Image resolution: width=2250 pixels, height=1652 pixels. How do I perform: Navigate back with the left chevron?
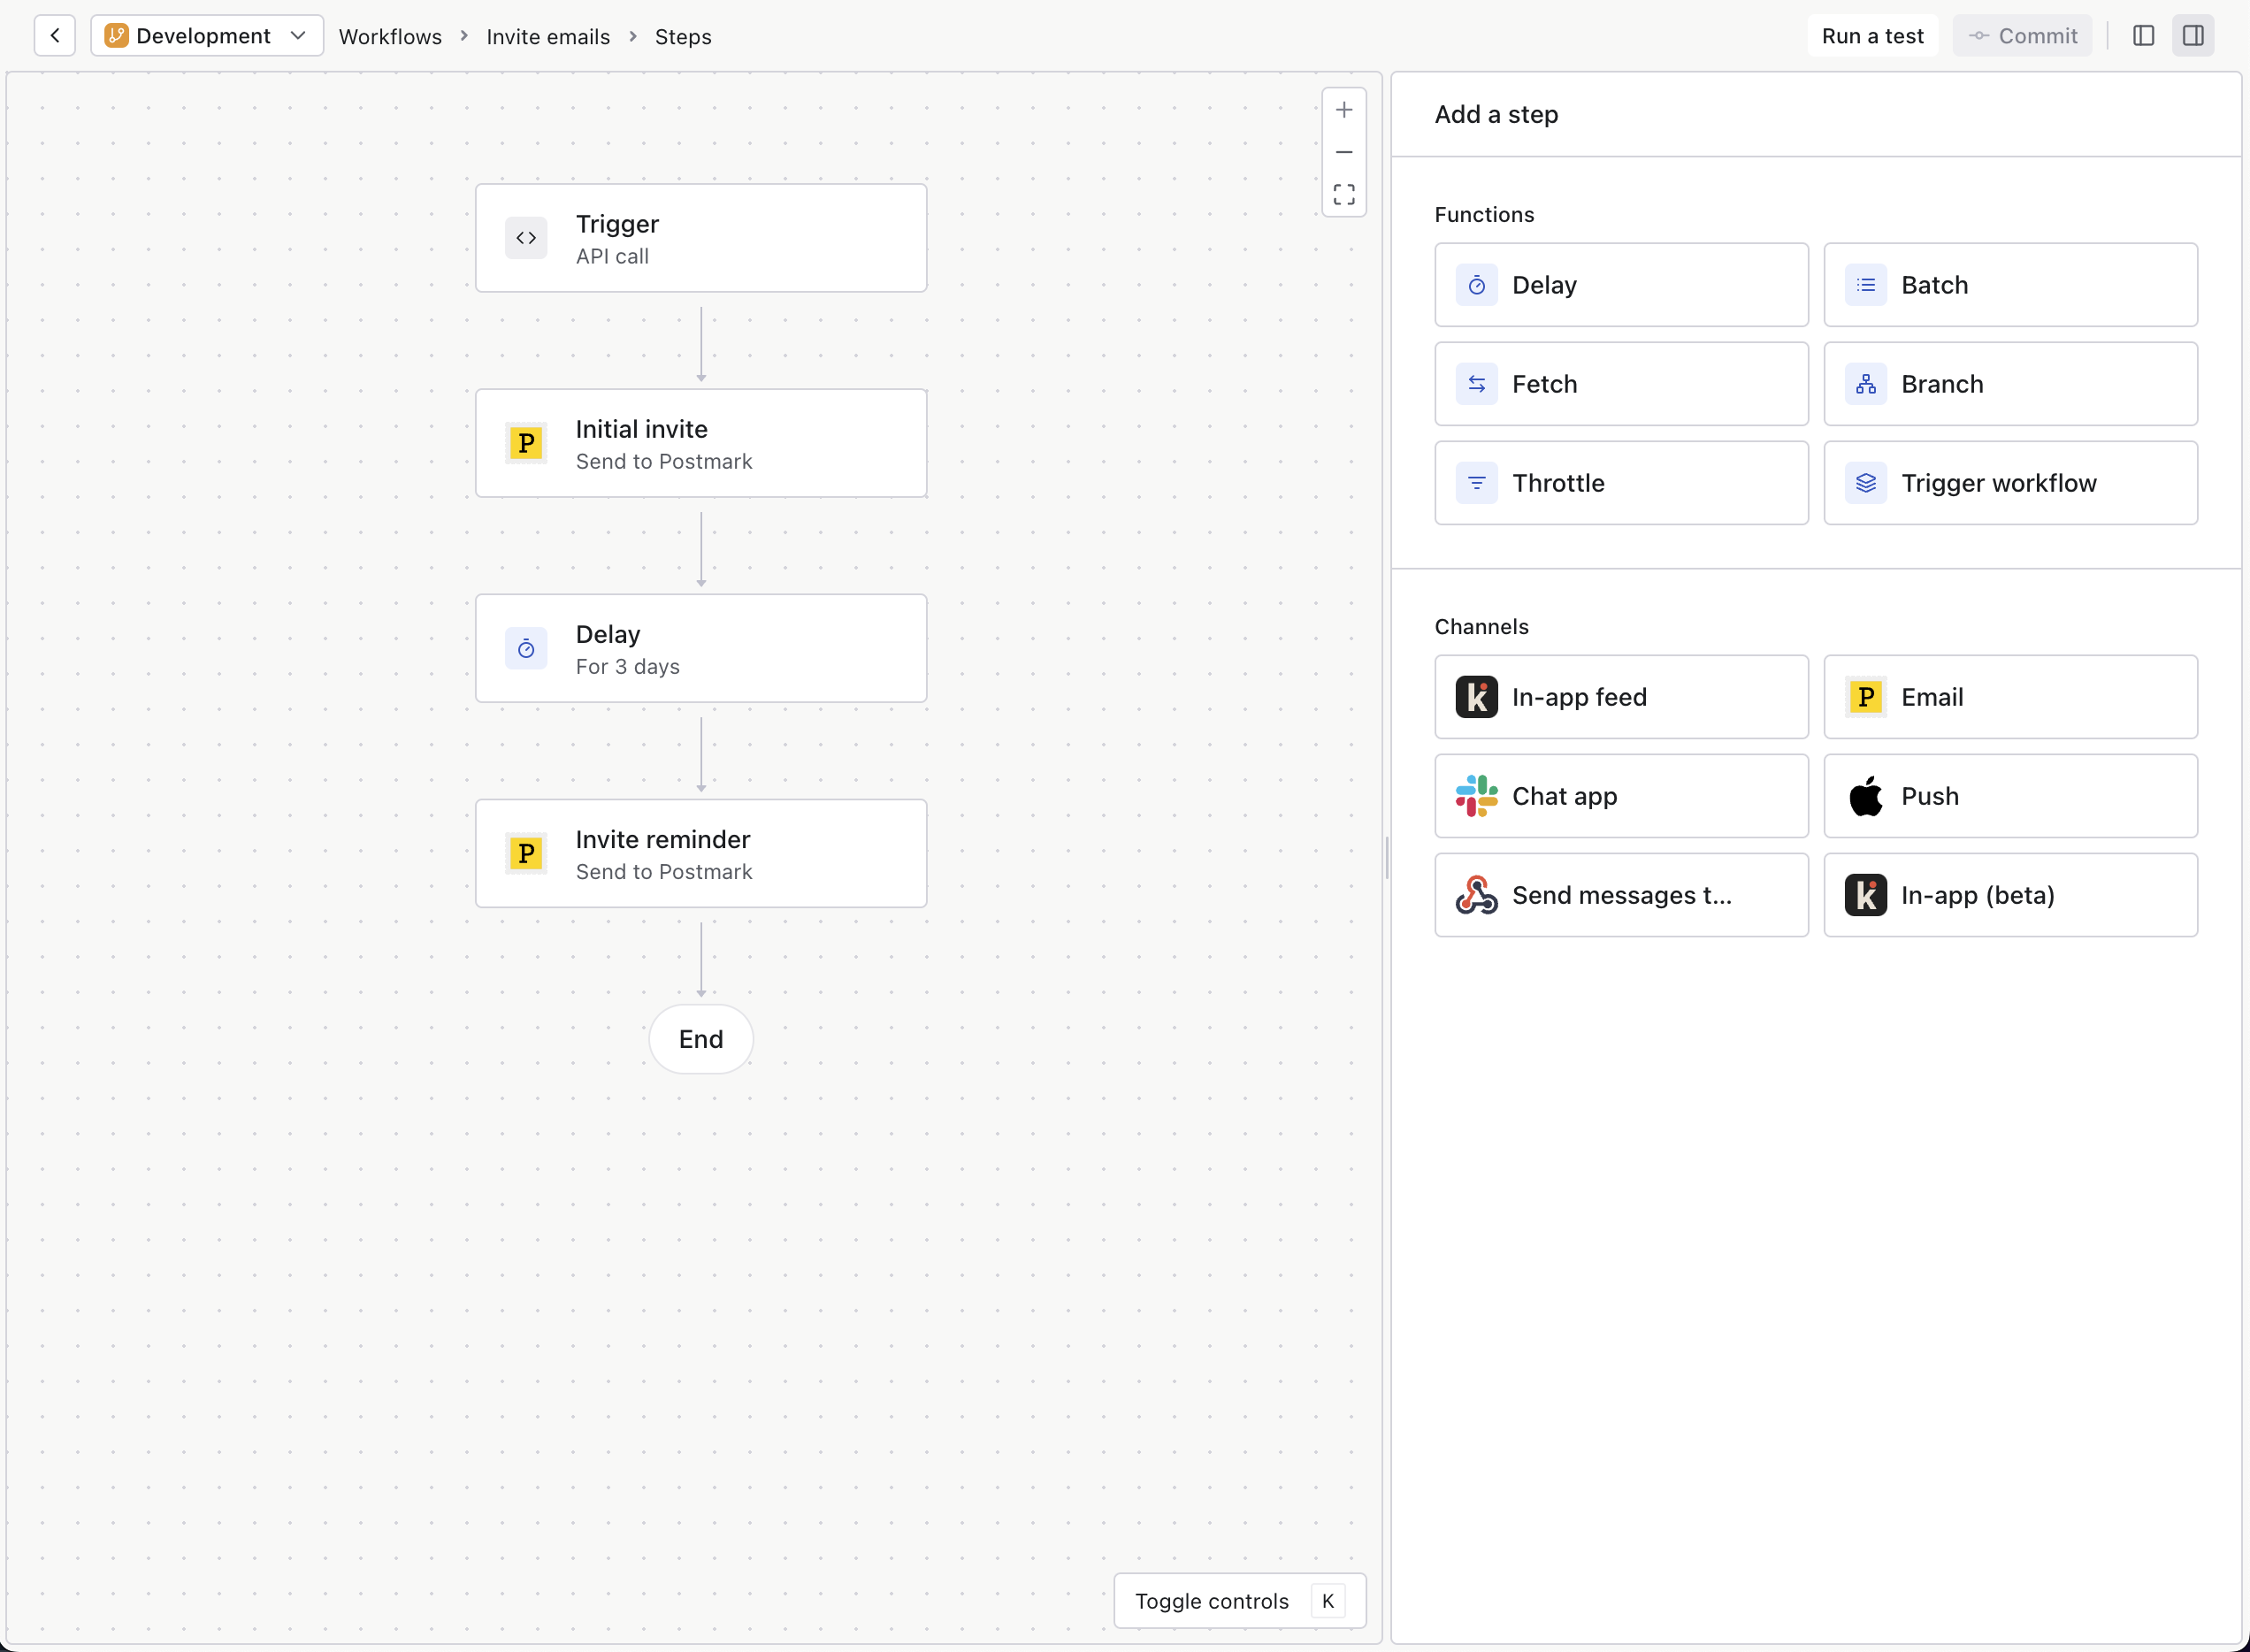[x=55, y=35]
